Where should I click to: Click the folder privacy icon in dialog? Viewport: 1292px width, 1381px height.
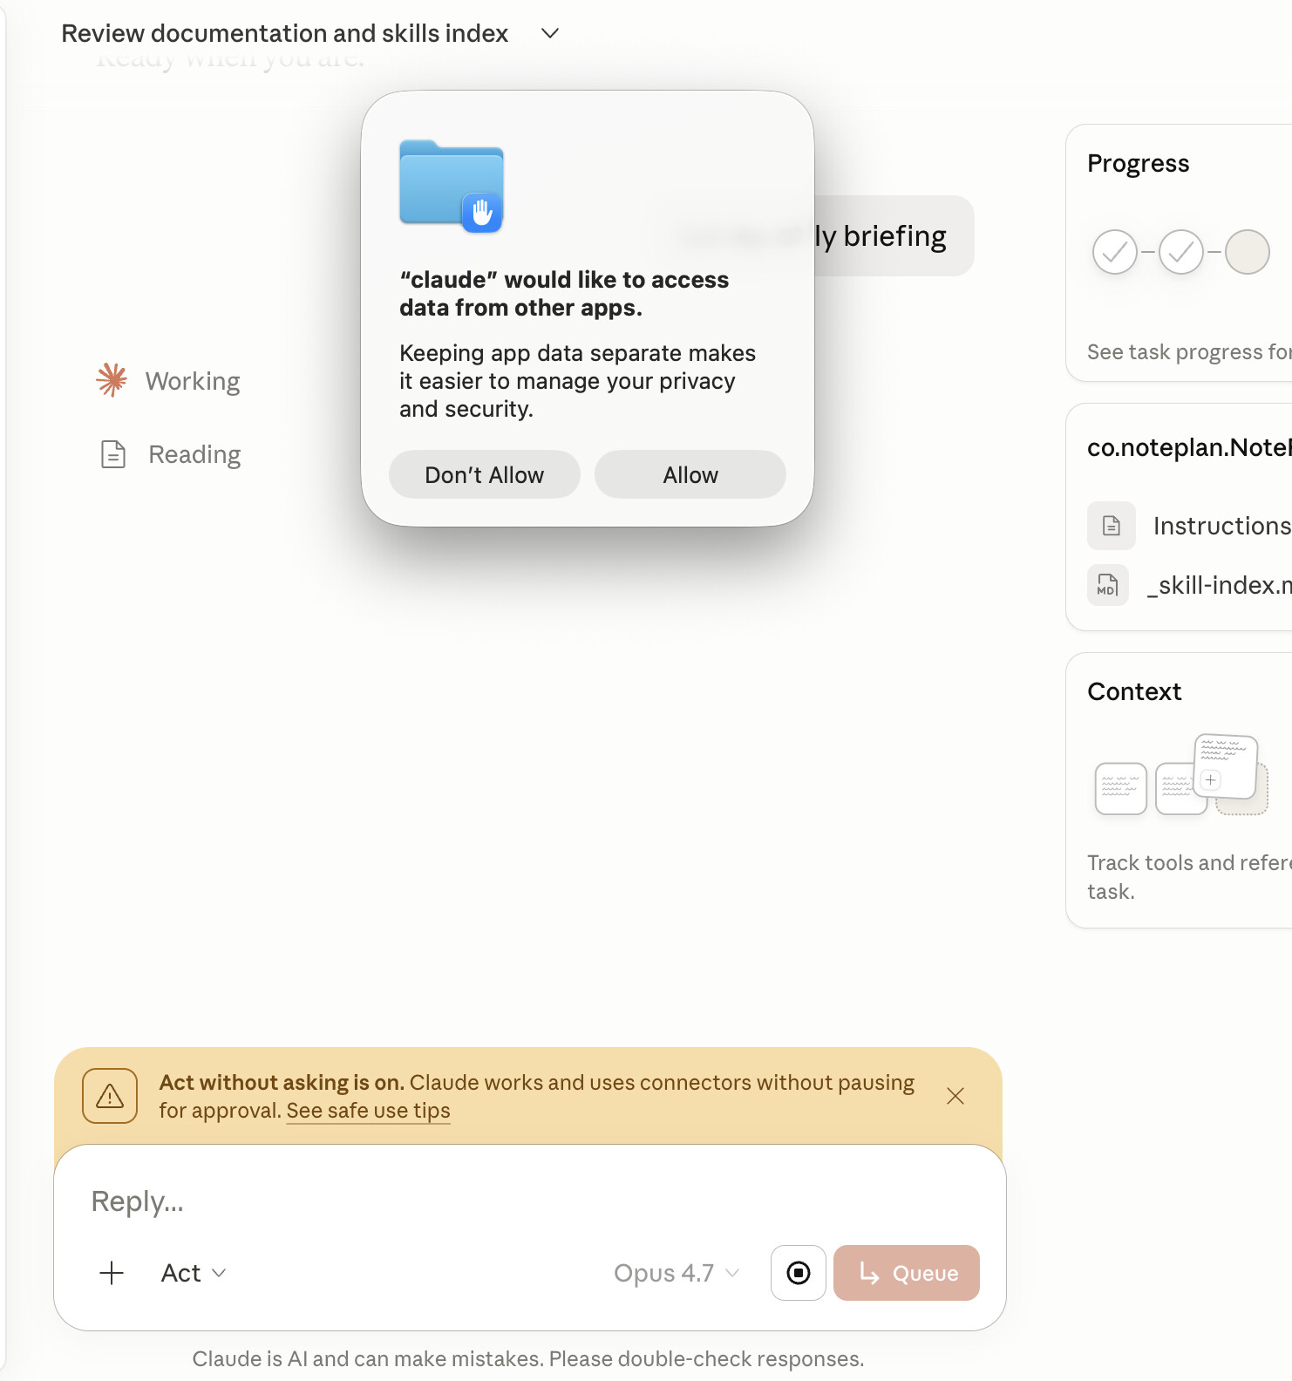click(x=452, y=186)
